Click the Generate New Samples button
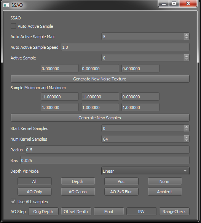The height and width of the screenshot is (223, 201). [100, 118]
